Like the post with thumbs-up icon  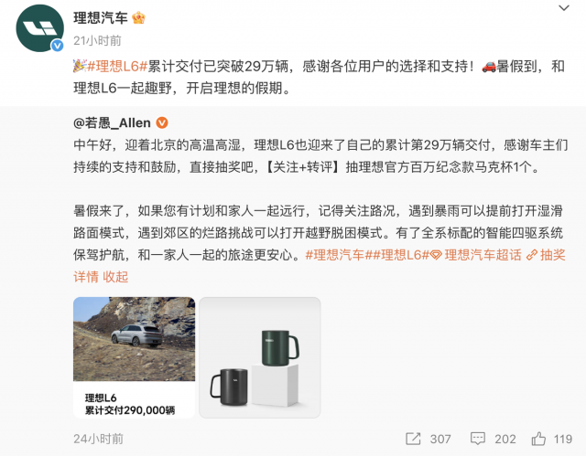tap(538, 439)
